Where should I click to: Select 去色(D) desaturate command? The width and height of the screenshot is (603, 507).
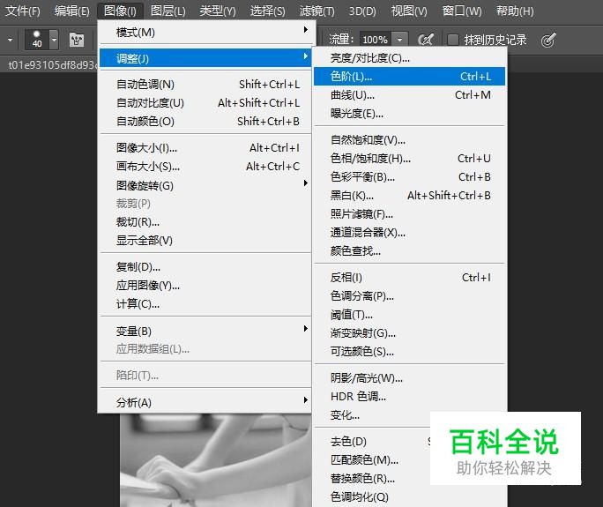tap(371, 441)
